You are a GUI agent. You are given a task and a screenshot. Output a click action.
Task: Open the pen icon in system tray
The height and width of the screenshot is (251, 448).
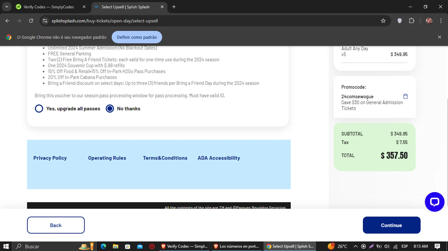pyautogui.click(x=371, y=246)
